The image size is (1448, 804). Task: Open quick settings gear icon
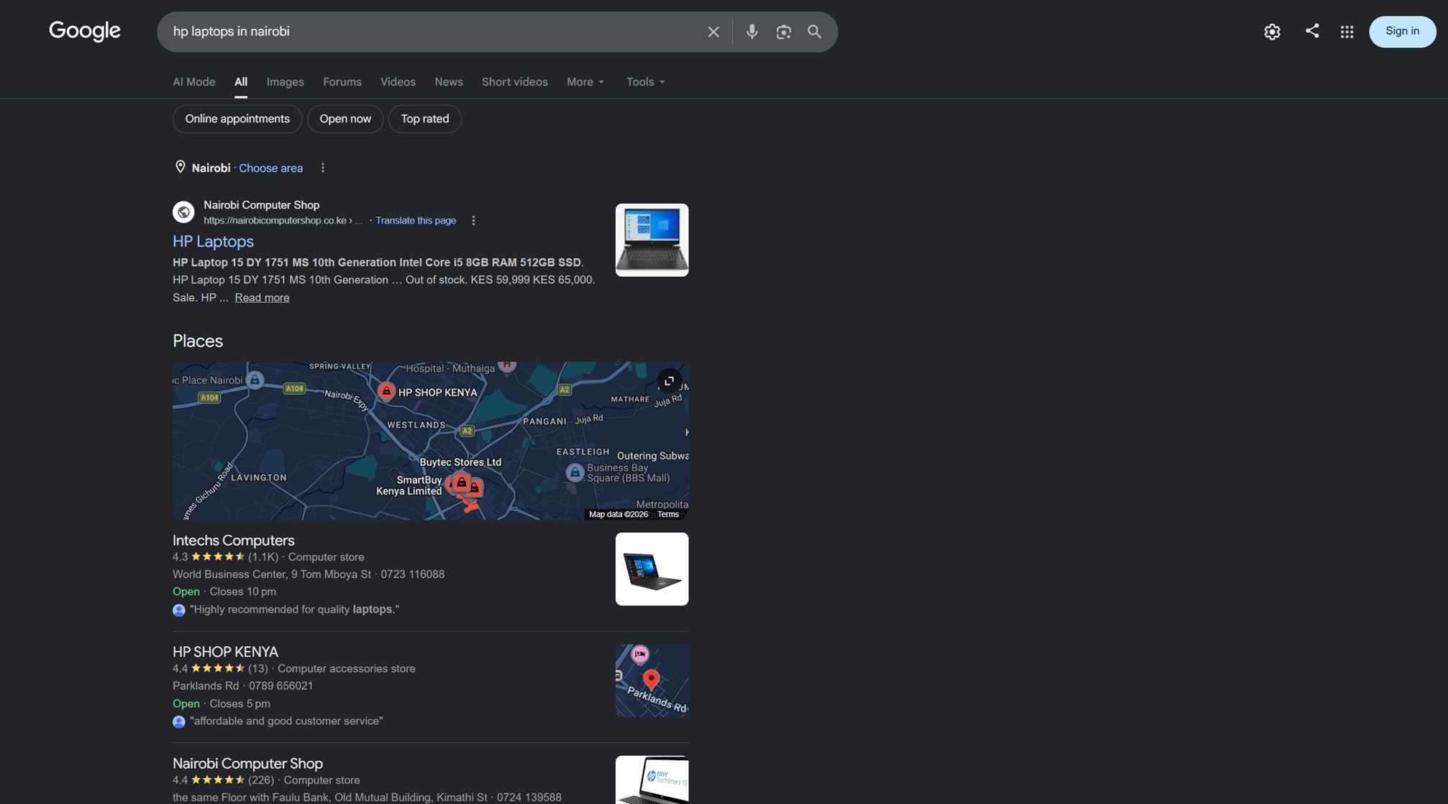click(x=1272, y=32)
